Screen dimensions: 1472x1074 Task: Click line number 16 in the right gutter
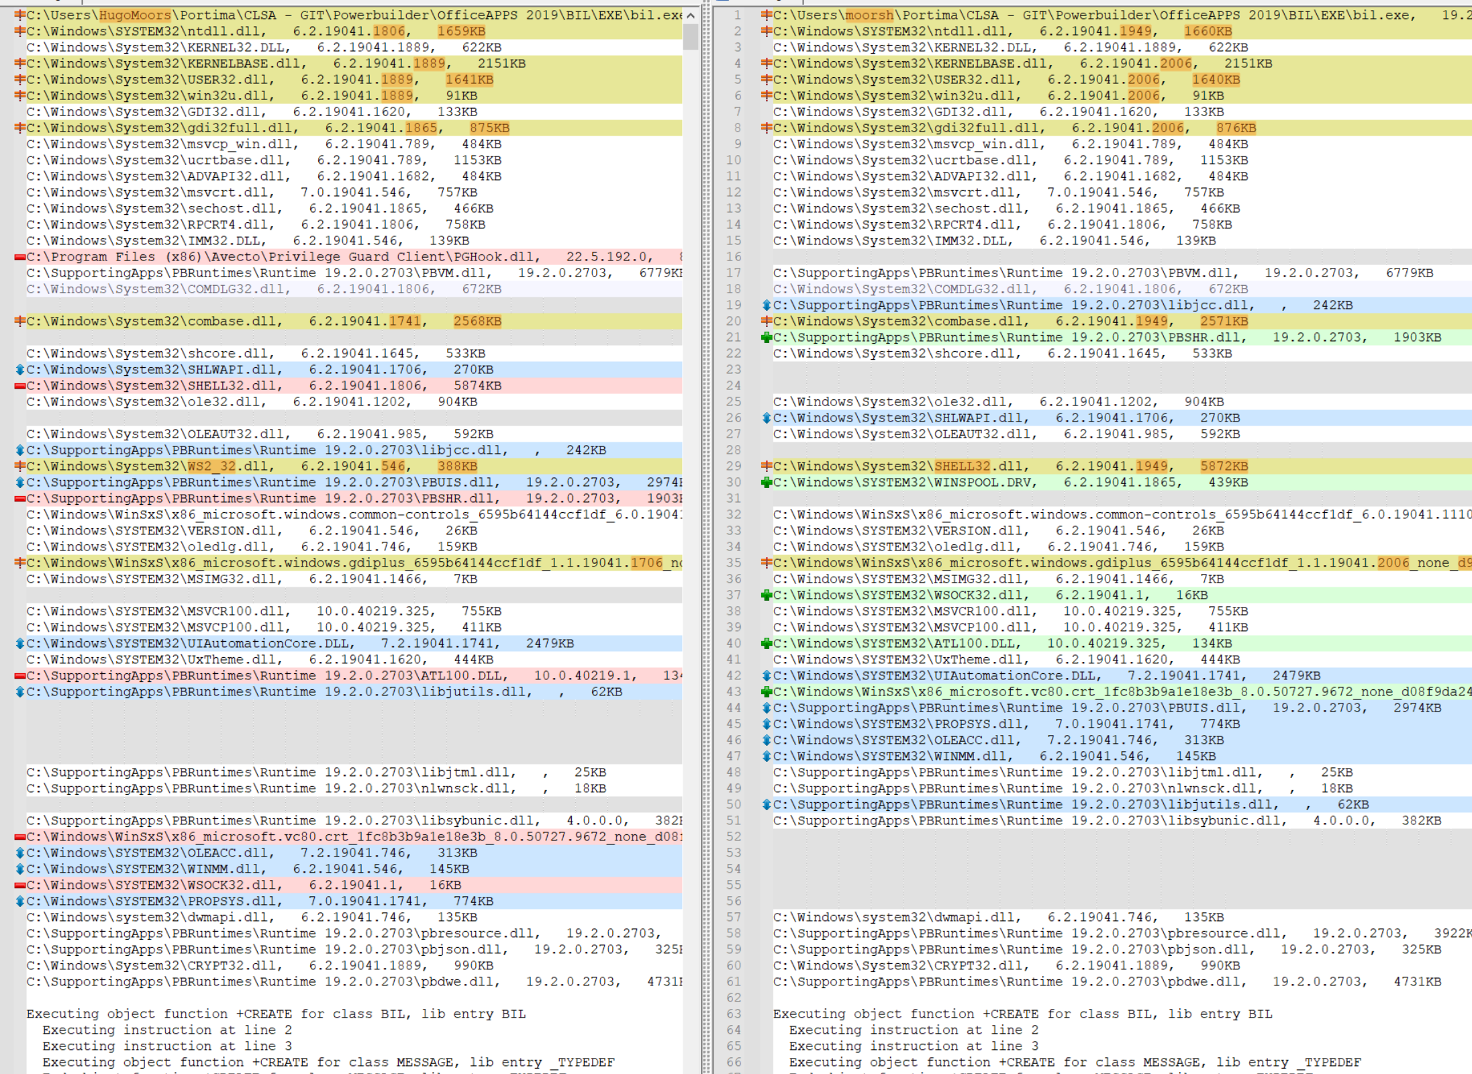tap(734, 257)
